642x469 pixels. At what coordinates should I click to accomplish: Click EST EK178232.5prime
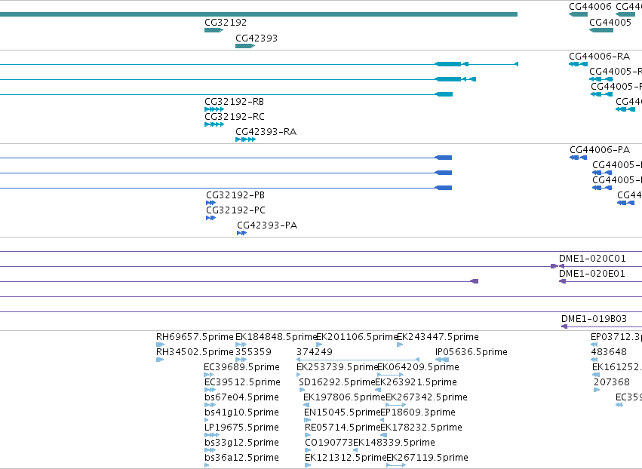[421, 428]
